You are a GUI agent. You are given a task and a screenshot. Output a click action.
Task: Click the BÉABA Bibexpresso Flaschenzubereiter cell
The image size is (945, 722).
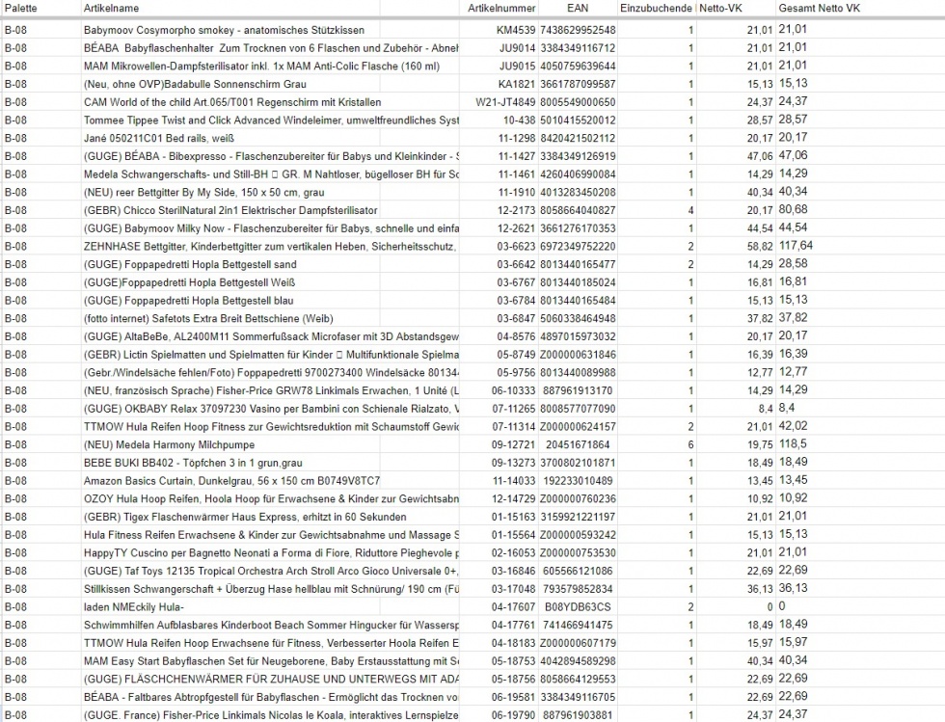tap(270, 157)
